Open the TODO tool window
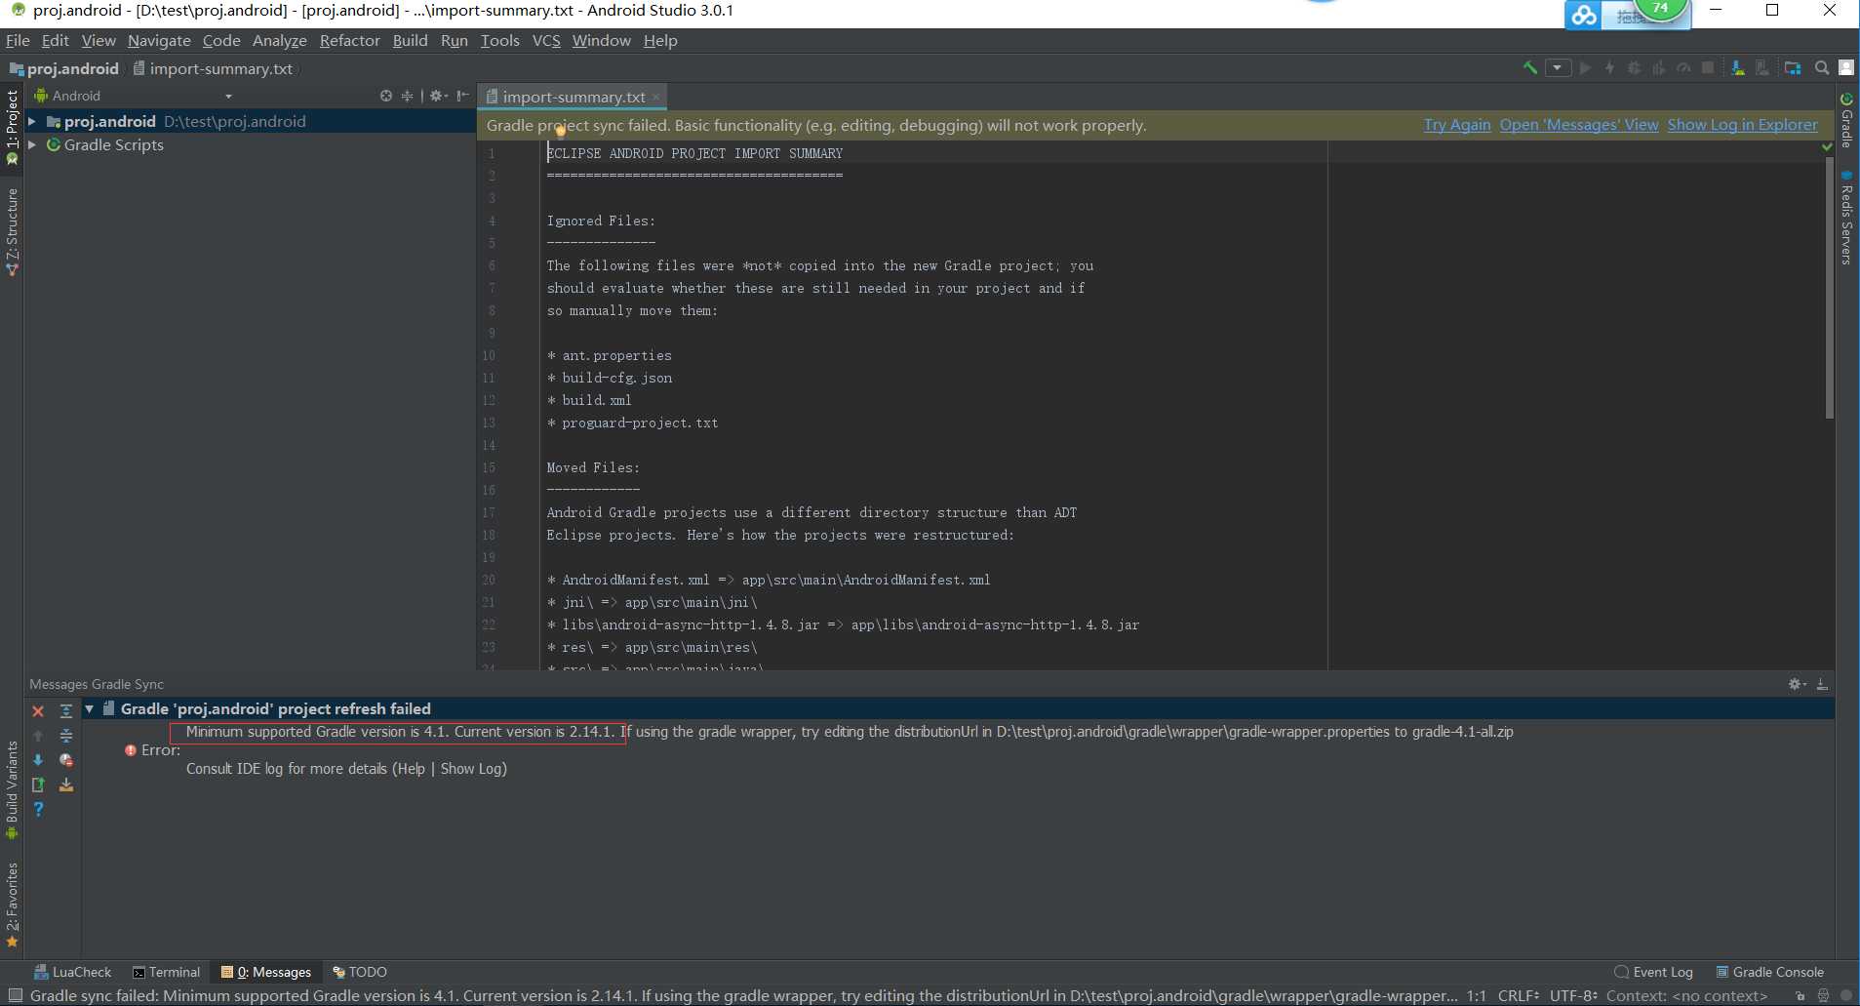1860x1006 pixels. (360, 972)
